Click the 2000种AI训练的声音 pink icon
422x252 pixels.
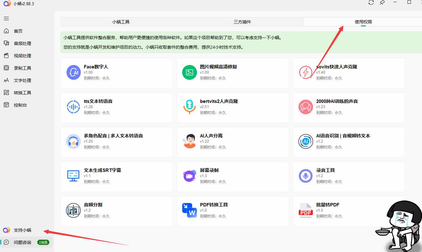(x=306, y=107)
